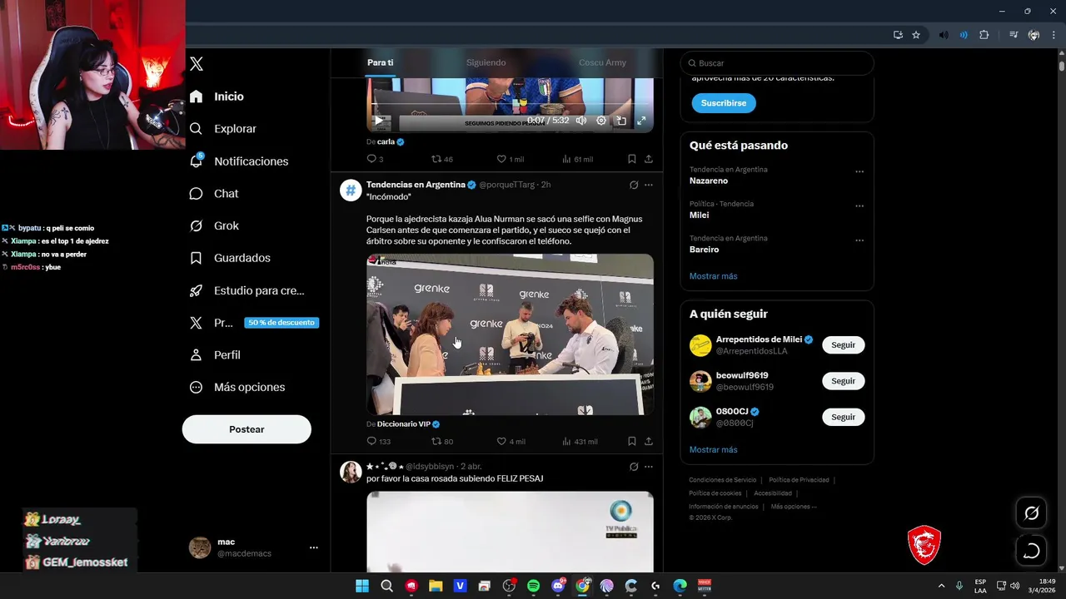
Task: Open Grok from the sidebar
Action: click(213, 225)
